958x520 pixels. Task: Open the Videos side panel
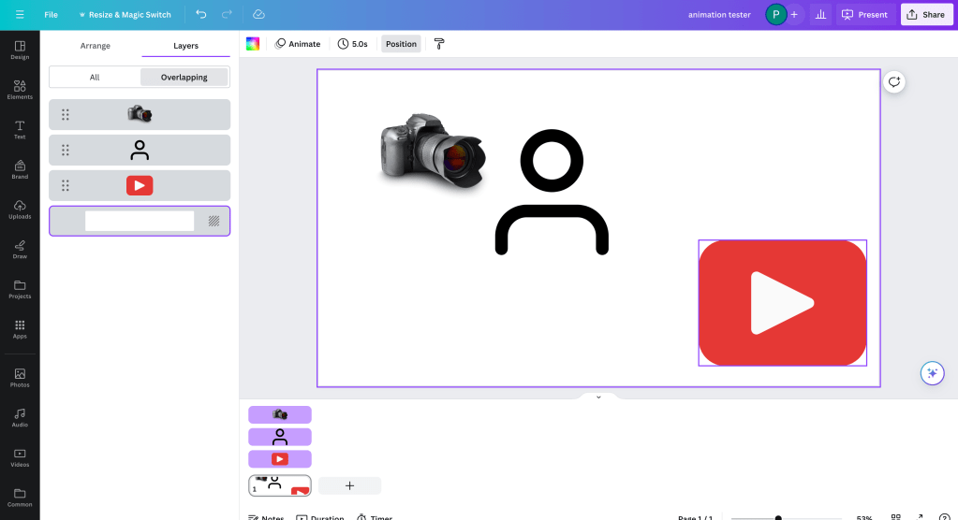point(20,457)
